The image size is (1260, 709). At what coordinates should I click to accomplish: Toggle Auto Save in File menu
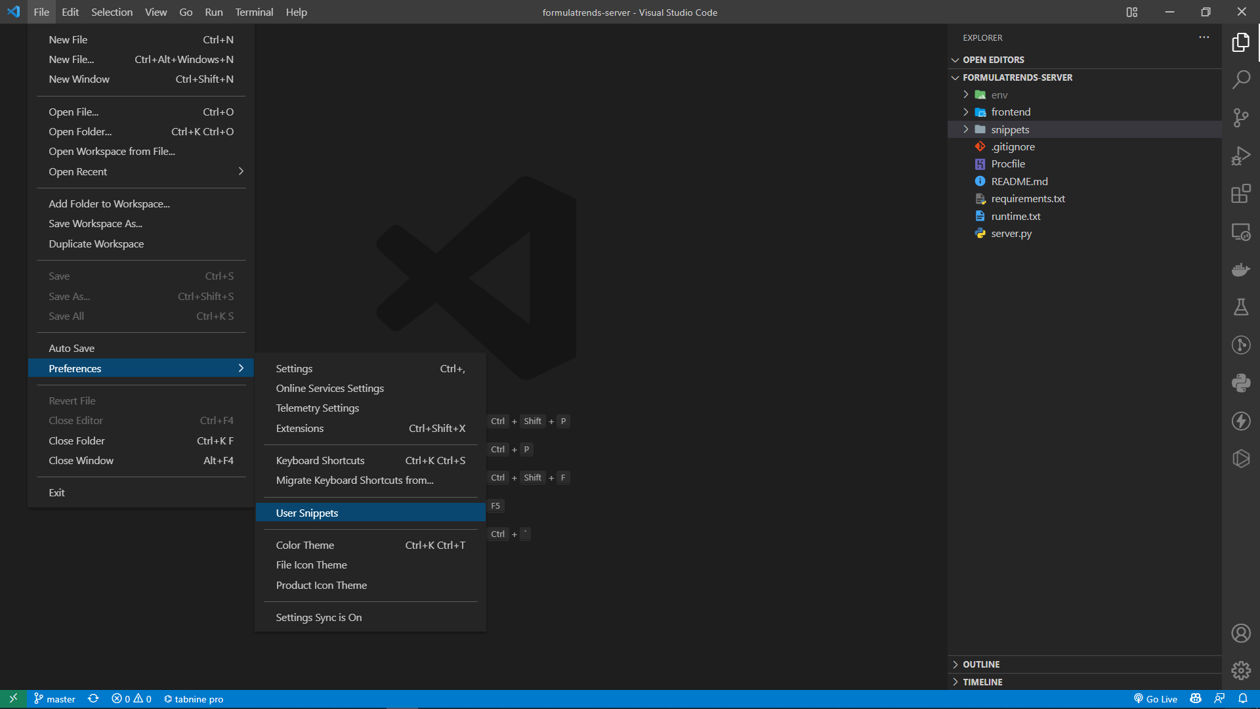72,349
